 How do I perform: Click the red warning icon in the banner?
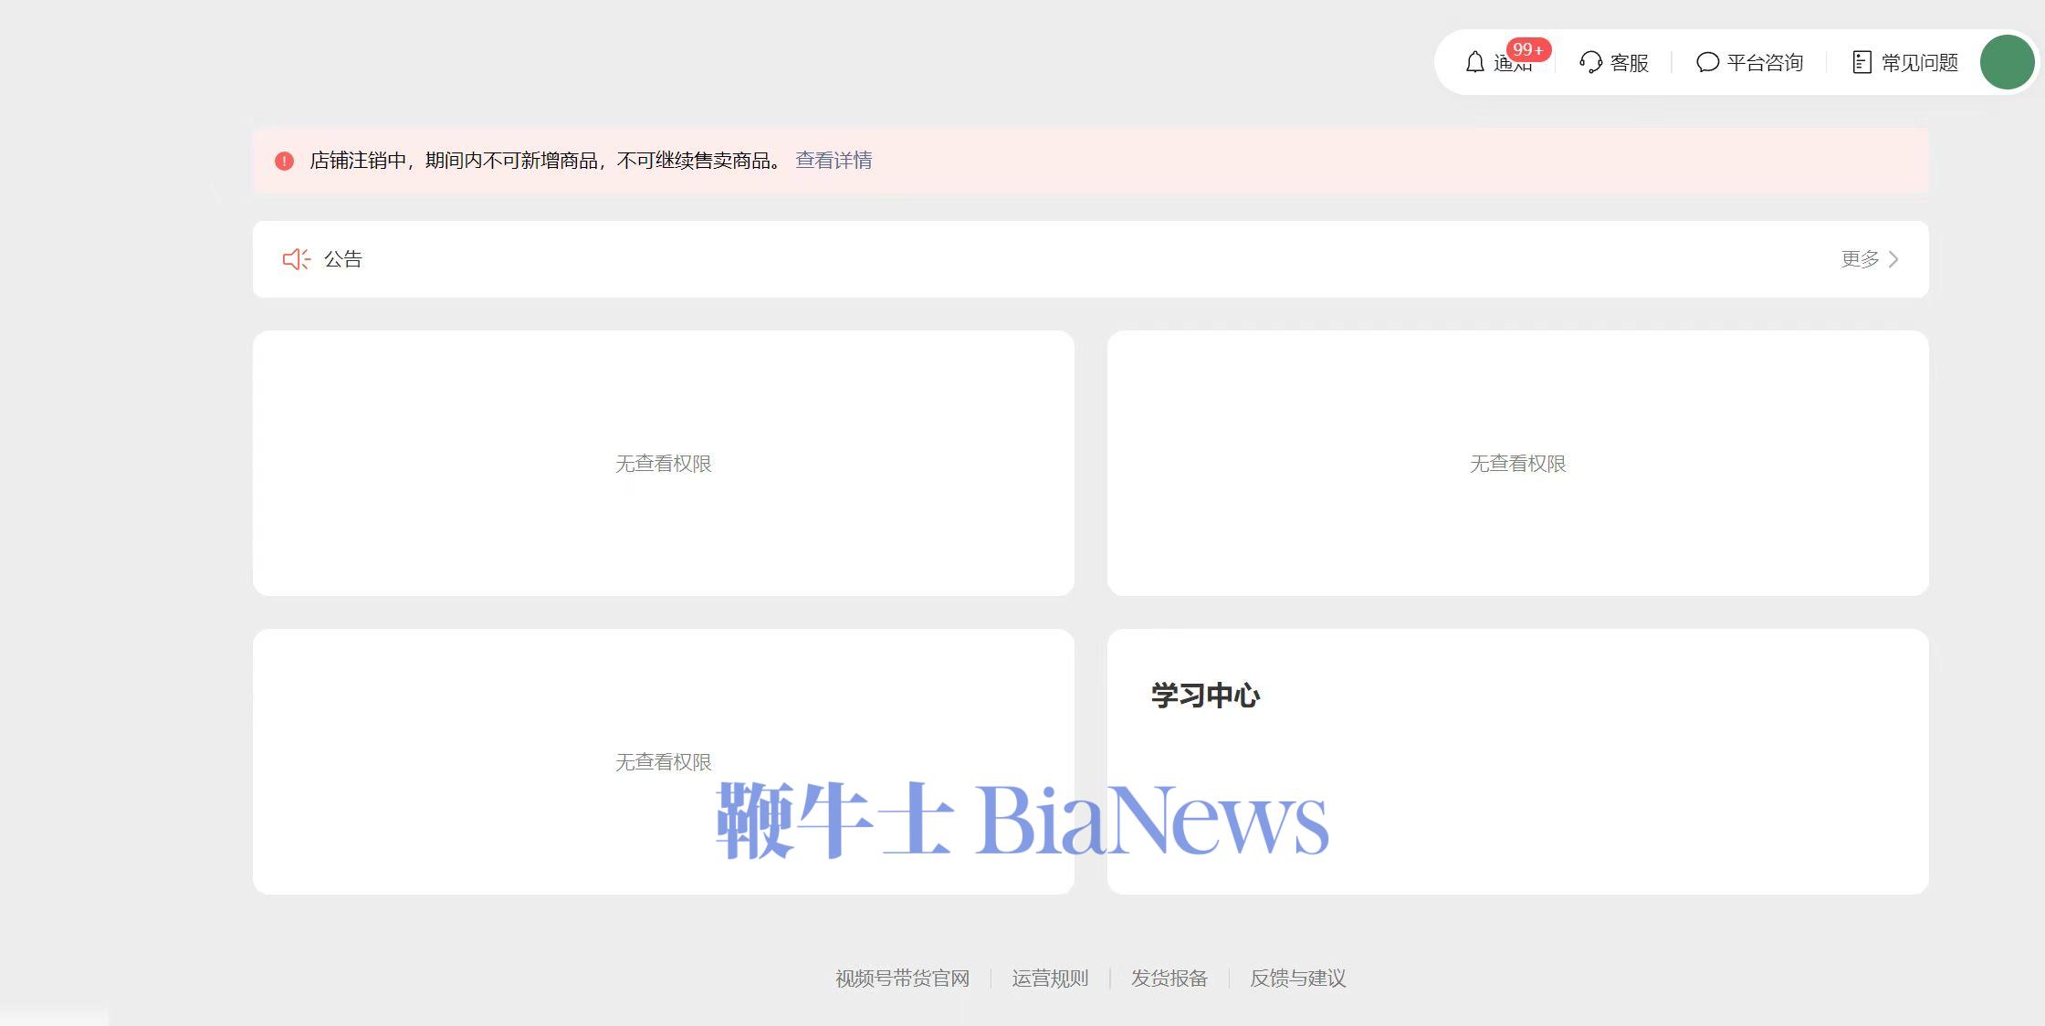(284, 162)
